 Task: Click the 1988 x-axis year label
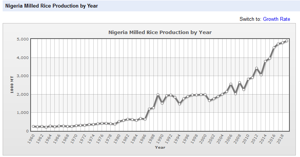[153, 138]
